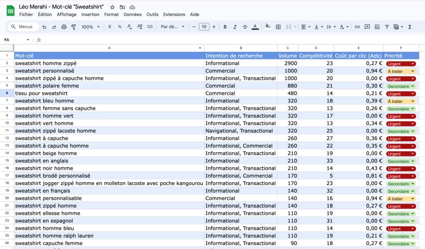Search the Menus box

tap(22, 27)
